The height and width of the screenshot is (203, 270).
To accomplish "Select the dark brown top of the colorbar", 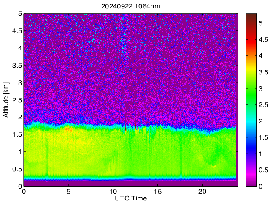I will [x=252, y=16].
